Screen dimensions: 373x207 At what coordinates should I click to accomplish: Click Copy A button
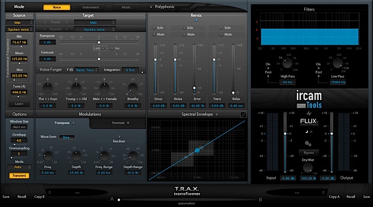click(x=334, y=197)
